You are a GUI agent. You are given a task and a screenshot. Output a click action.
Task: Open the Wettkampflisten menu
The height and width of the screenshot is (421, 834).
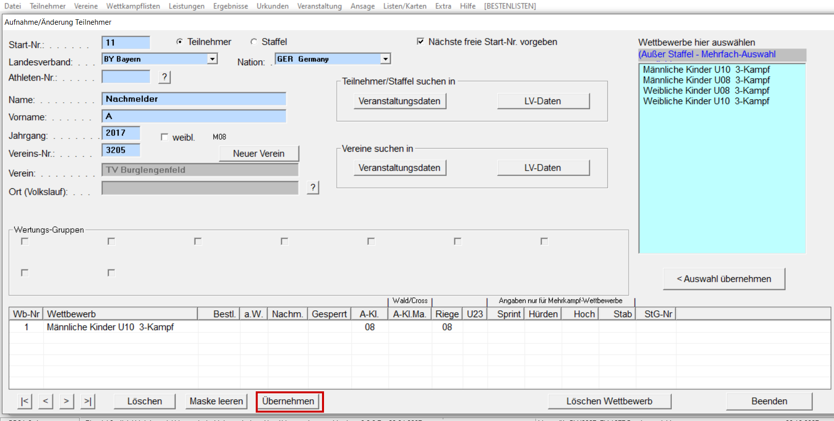(133, 6)
